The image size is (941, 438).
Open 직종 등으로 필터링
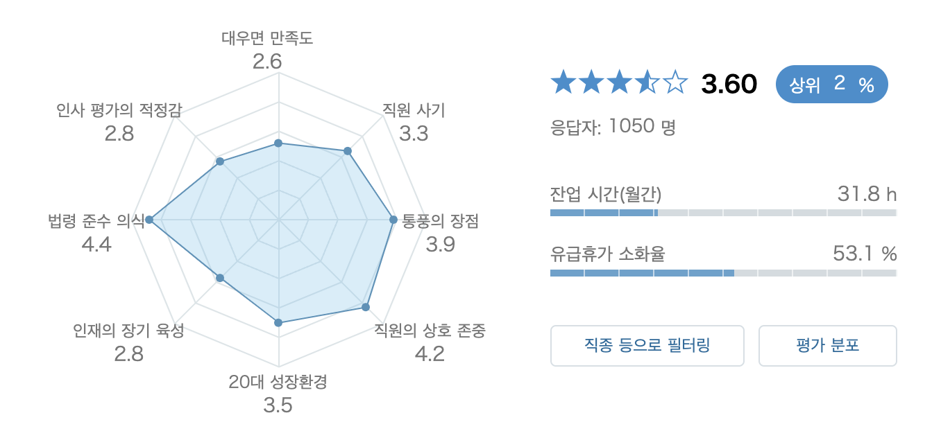(647, 345)
